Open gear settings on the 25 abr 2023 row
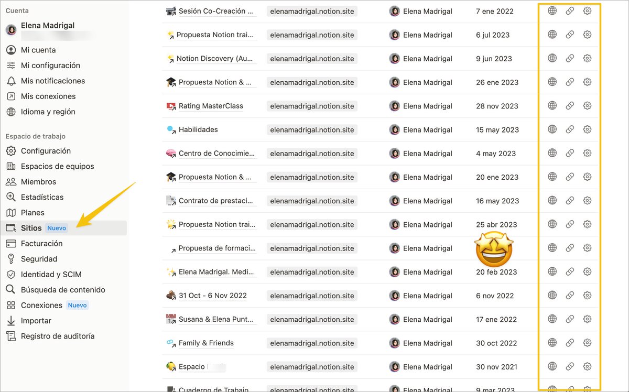Screen dimensions: 629x392 (587, 224)
